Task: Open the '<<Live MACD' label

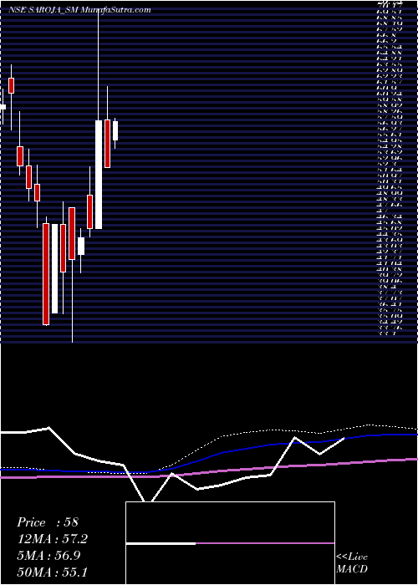Action: pos(352,563)
